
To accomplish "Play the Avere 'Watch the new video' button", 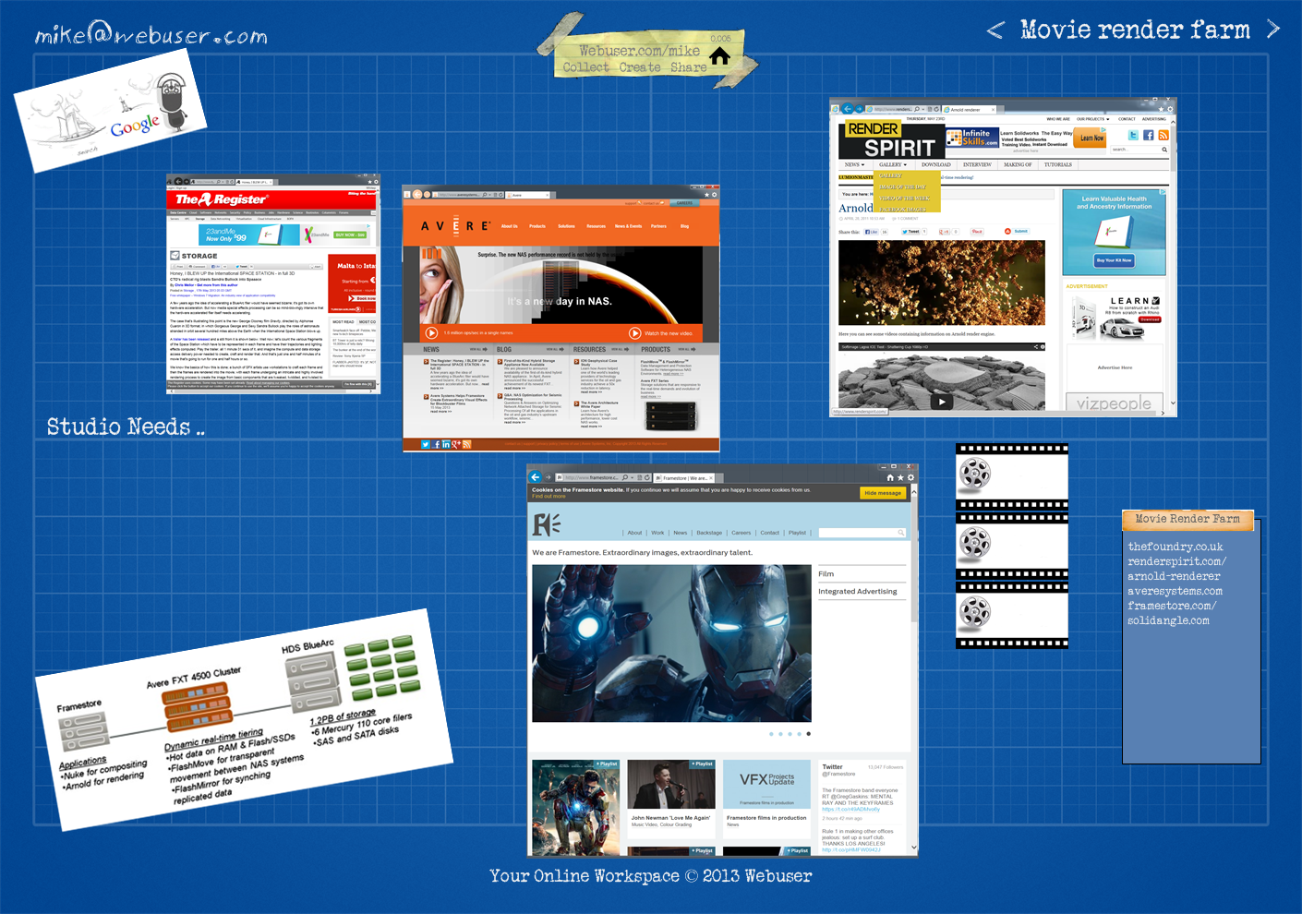I will (x=635, y=333).
